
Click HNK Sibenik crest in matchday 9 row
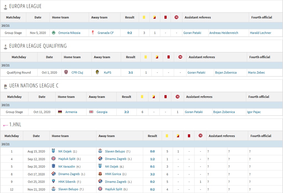click(x=53, y=181)
